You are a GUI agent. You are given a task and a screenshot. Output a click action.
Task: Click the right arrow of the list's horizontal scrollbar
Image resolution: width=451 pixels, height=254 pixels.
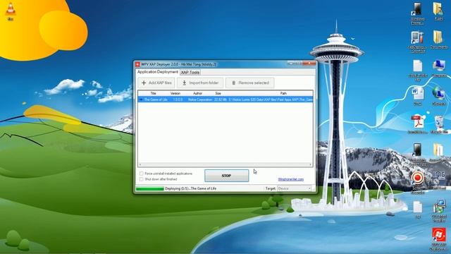(x=311, y=164)
